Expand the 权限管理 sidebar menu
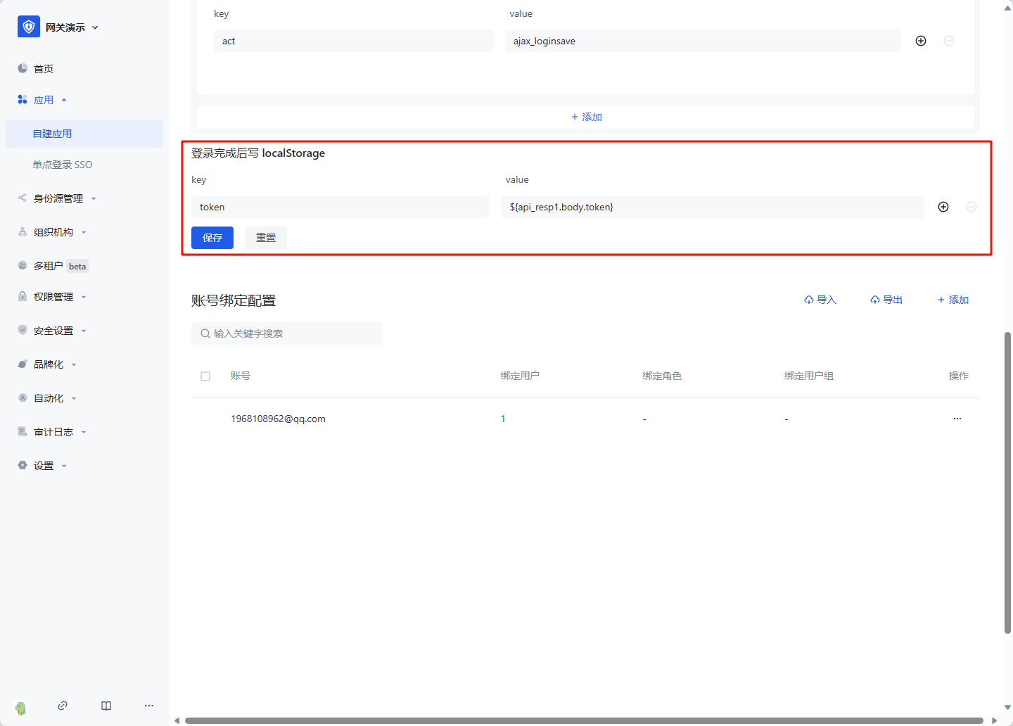This screenshot has height=726, width=1013. click(53, 297)
